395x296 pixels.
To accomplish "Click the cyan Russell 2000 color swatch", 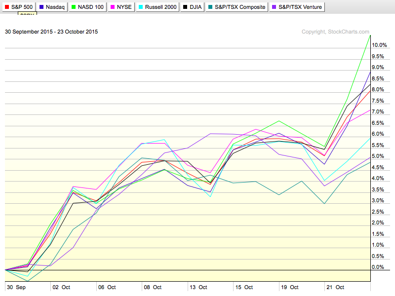I will point(141,7).
